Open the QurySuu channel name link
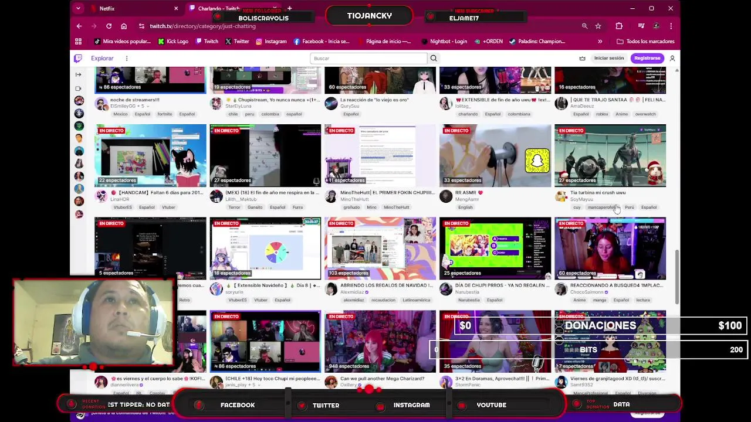Image resolution: width=751 pixels, height=422 pixels. (x=350, y=106)
